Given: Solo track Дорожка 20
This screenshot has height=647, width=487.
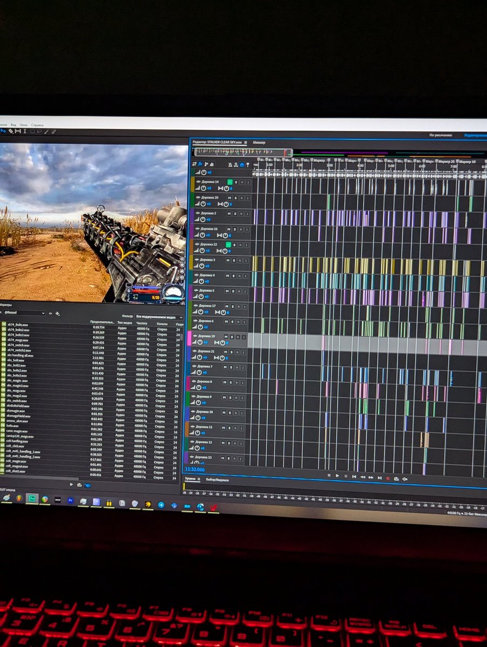Looking at the screenshot, I should tap(235, 198).
